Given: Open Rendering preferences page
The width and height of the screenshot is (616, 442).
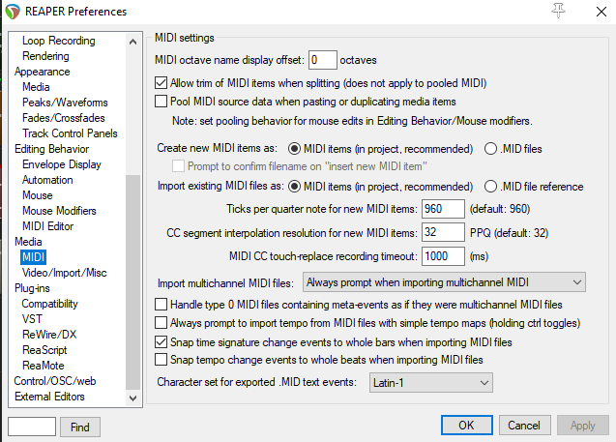Looking at the screenshot, I should [45, 56].
